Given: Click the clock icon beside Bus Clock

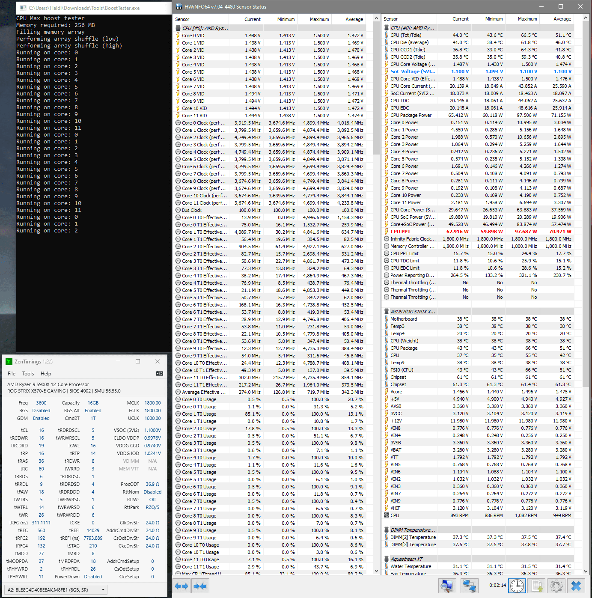Looking at the screenshot, I should [x=178, y=210].
